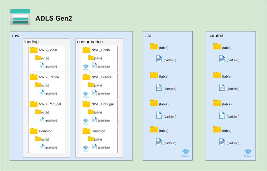Select the raw container label
The width and height of the screenshot is (267, 171).
click(16, 35)
